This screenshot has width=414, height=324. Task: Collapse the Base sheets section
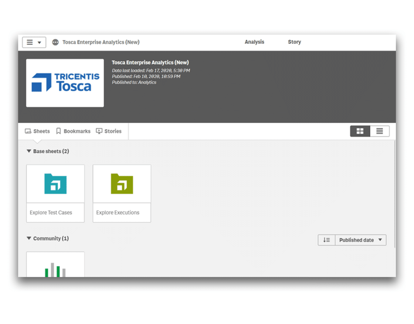pos(29,151)
